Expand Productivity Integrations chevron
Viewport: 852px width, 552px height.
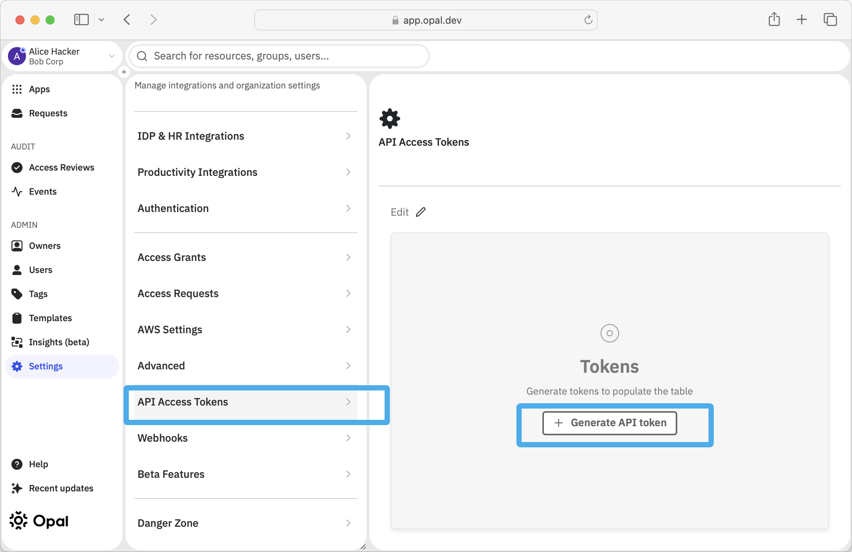point(348,172)
